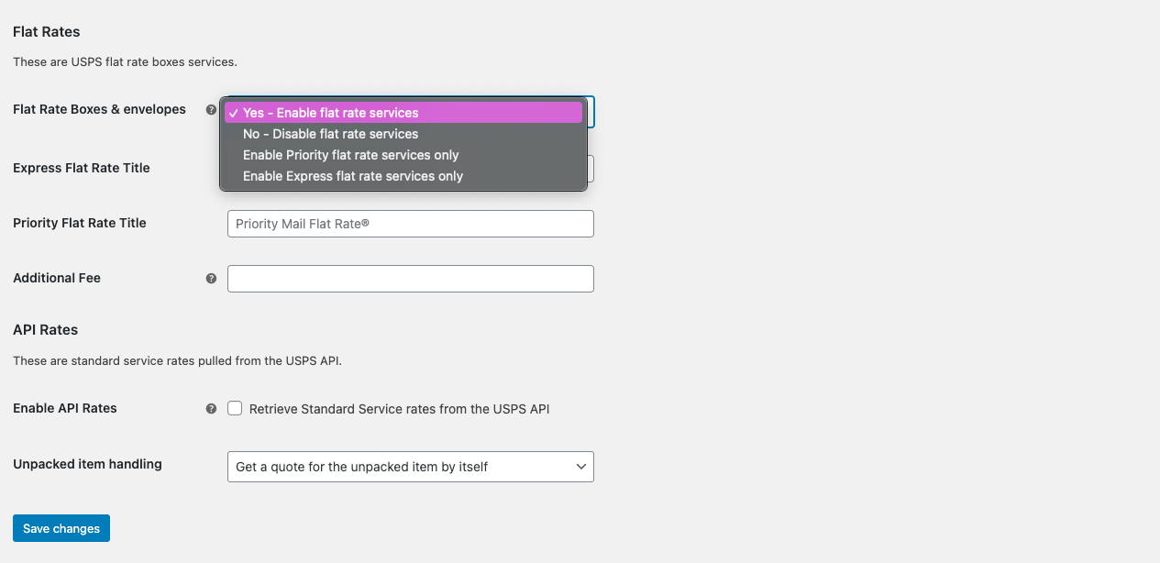The height and width of the screenshot is (563, 1160).
Task: Click into the Additional Fee input box
Action: click(x=410, y=279)
